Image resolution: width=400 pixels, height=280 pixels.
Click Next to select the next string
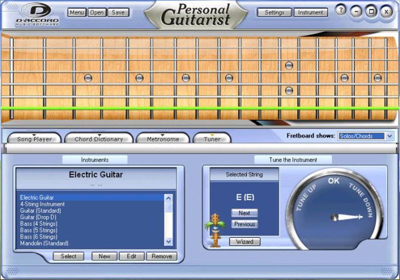[244, 213]
